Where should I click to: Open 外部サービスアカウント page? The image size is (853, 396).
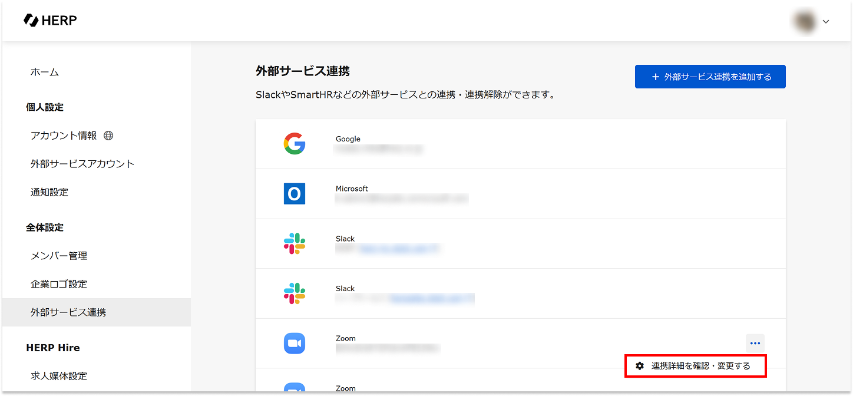click(x=82, y=164)
